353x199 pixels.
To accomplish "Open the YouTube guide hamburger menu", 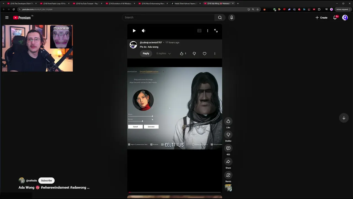I will click(7, 17).
